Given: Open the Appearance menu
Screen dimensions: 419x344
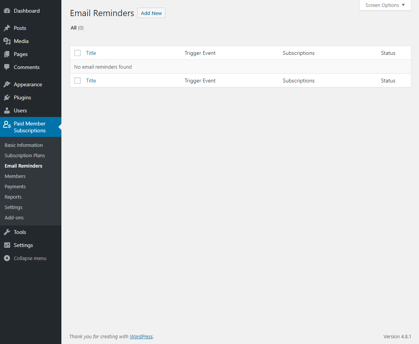Looking at the screenshot, I should 28,84.
